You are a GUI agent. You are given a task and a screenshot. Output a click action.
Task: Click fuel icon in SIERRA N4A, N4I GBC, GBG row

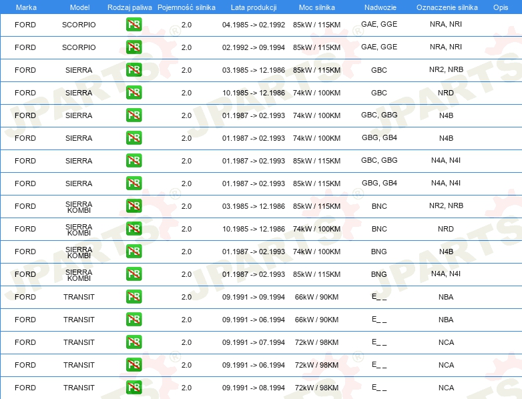click(134, 160)
